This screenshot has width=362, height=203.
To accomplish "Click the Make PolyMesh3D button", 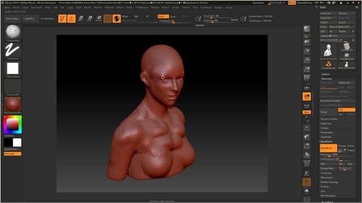I will (342, 27).
